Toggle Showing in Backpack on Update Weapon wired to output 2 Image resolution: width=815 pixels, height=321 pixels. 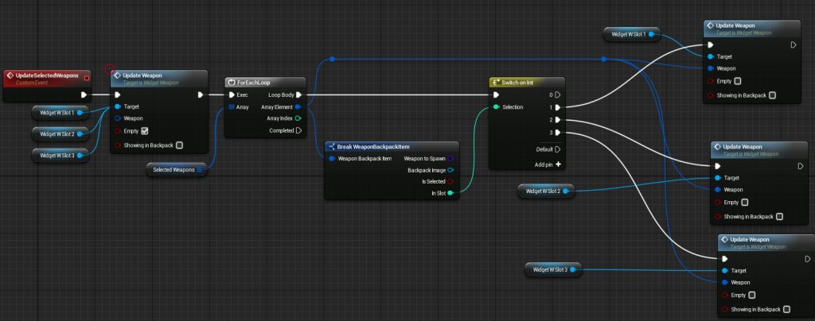(780, 216)
